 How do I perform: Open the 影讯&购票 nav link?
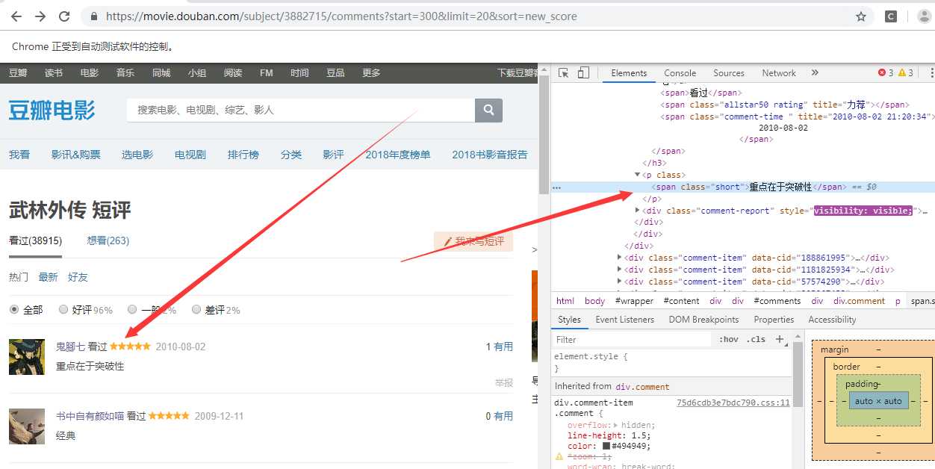(76, 155)
